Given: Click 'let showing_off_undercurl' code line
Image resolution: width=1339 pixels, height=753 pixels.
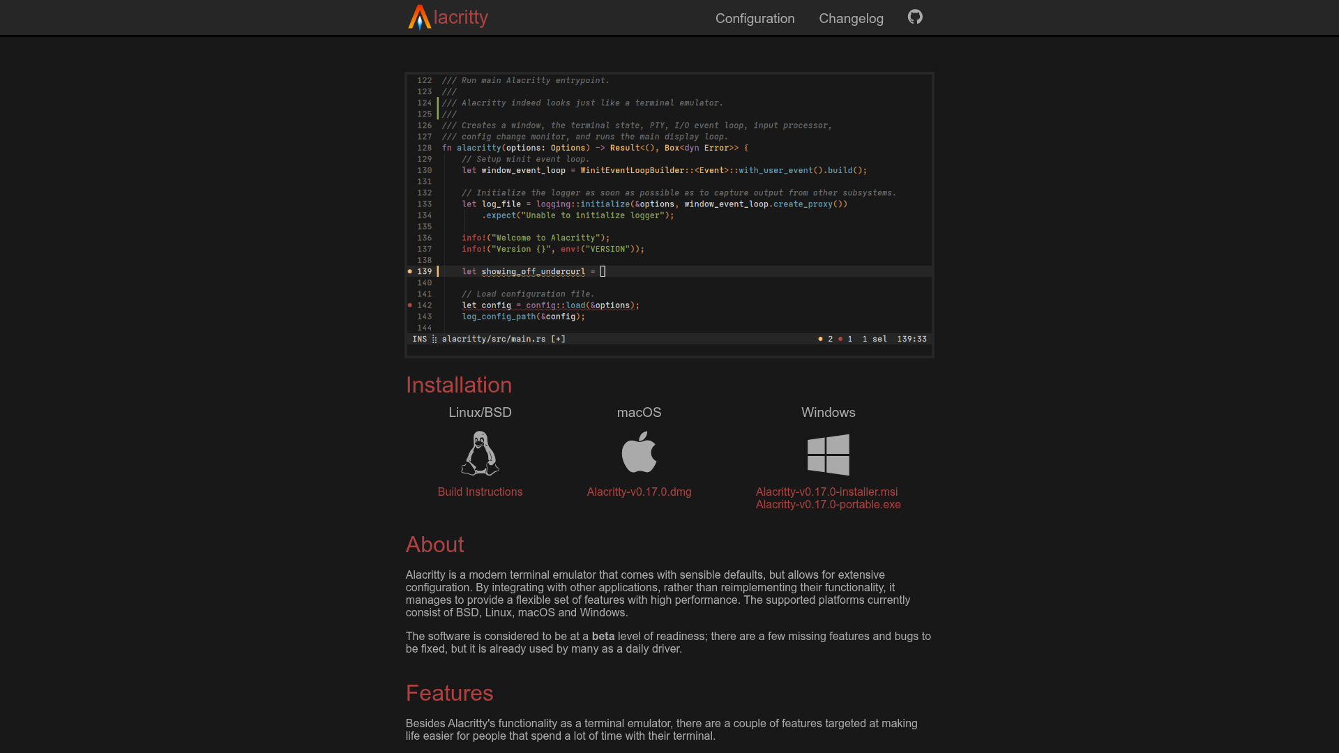Looking at the screenshot, I should [x=534, y=271].
